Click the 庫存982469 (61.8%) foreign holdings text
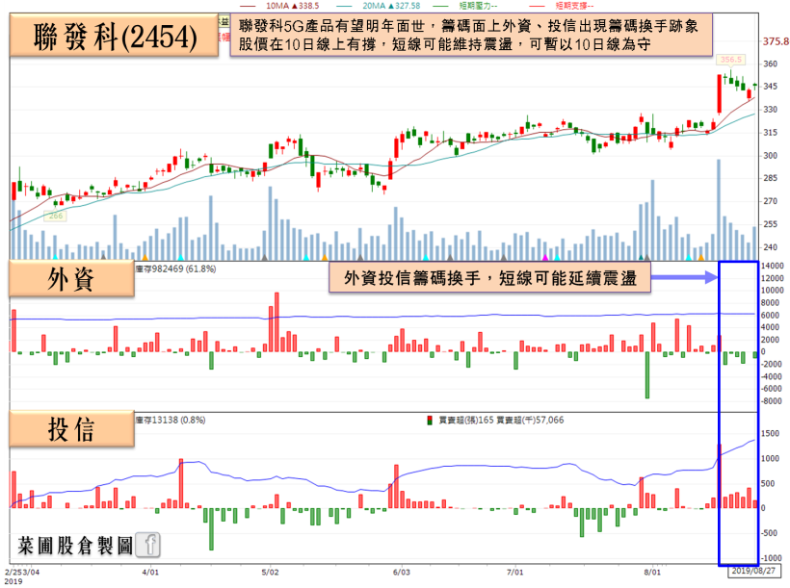Viewport: 790px width, 588px height. 176,268
